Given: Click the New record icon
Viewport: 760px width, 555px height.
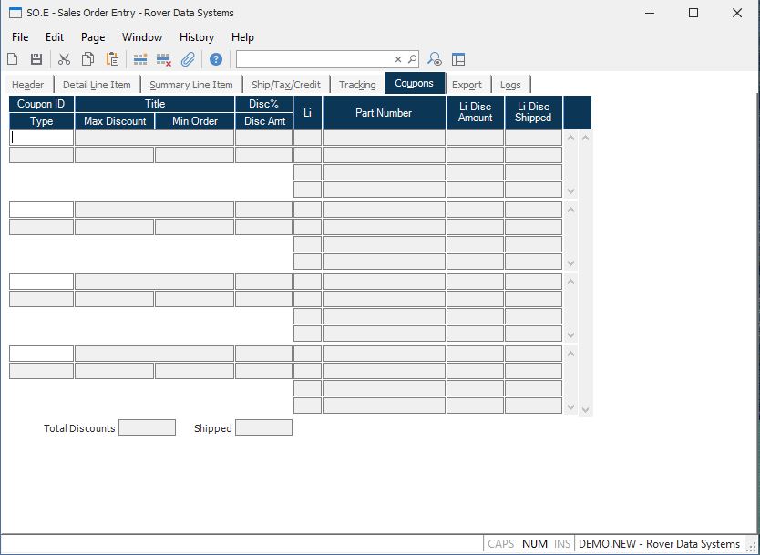Looking at the screenshot, I should pos(13,59).
